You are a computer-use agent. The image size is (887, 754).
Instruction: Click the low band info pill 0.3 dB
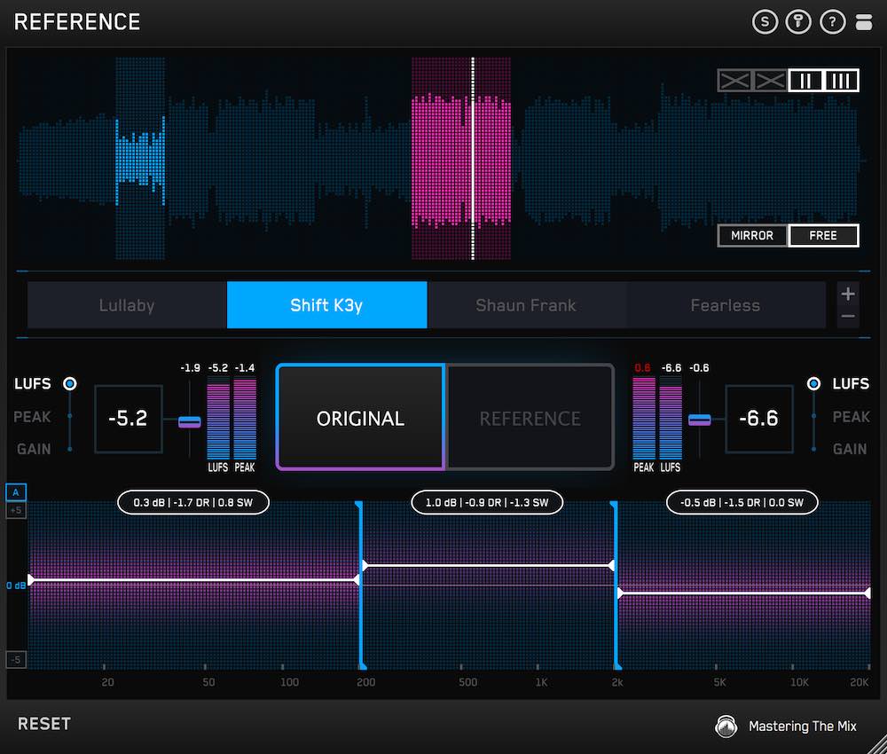[x=192, y=502]
